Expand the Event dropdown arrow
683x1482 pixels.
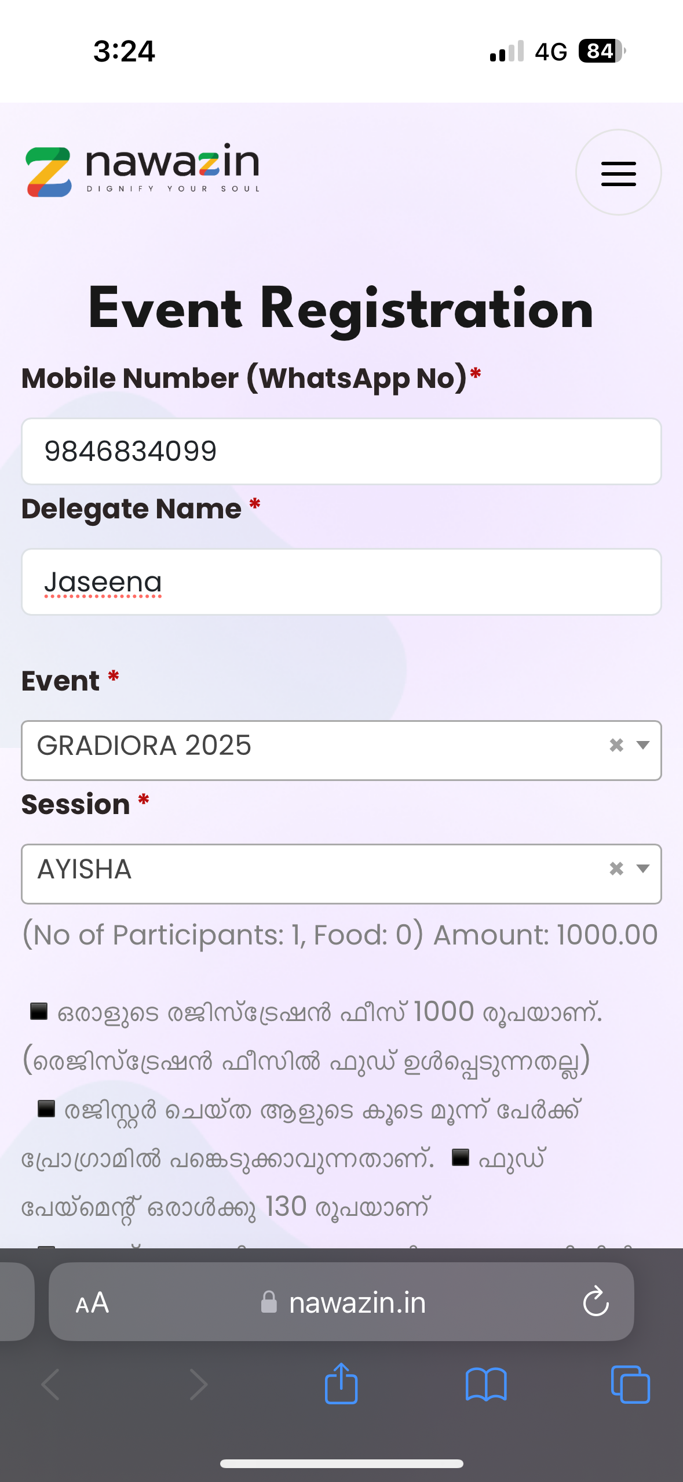point(642,745)
